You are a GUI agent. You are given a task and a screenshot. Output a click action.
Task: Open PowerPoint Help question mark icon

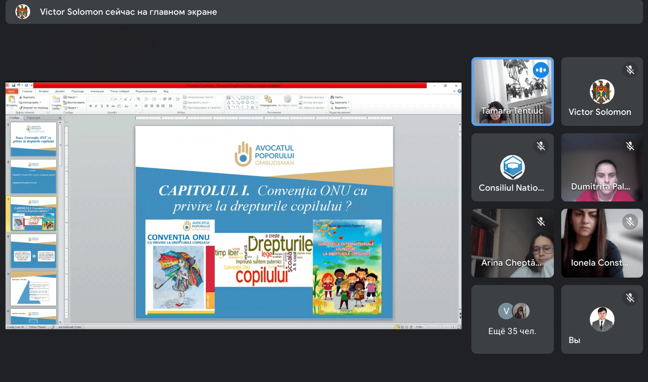tap(459, 91)
